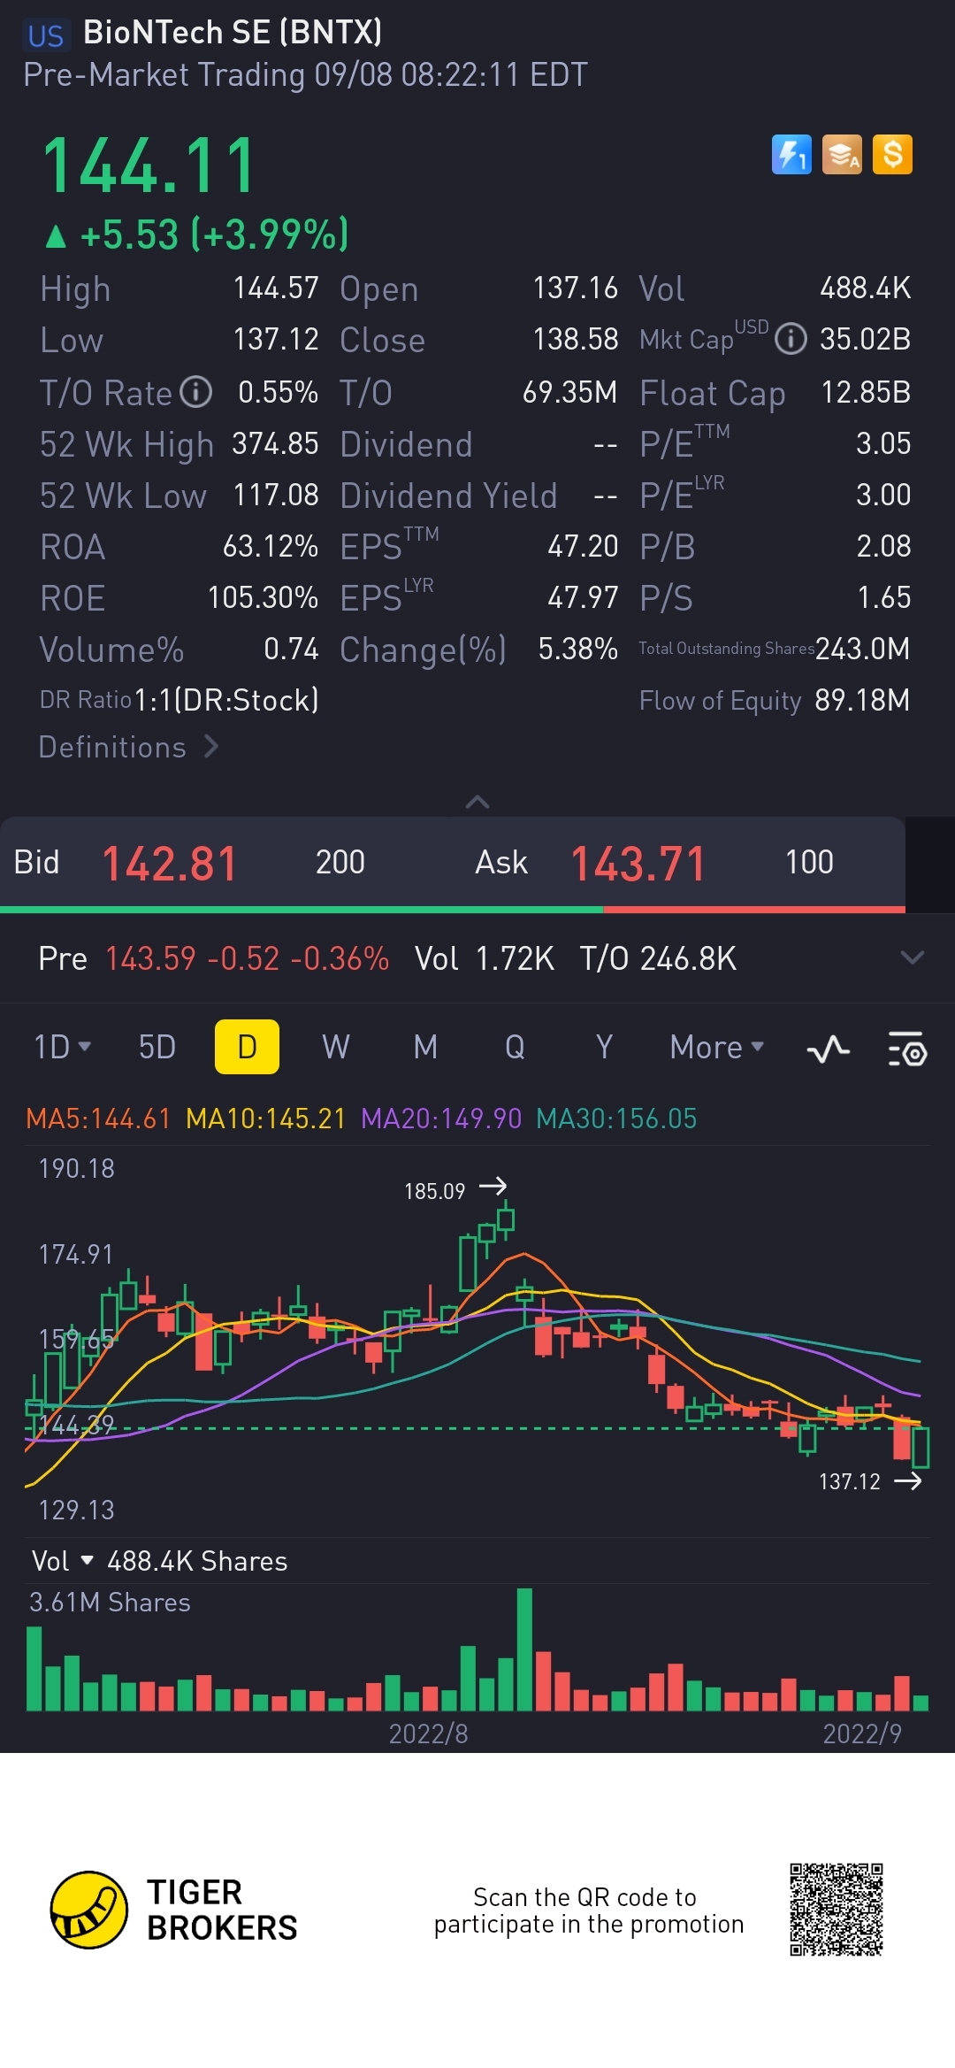Tap the yellow dollar sign icon
955x2068 pixels.
(x=892, y=155)
